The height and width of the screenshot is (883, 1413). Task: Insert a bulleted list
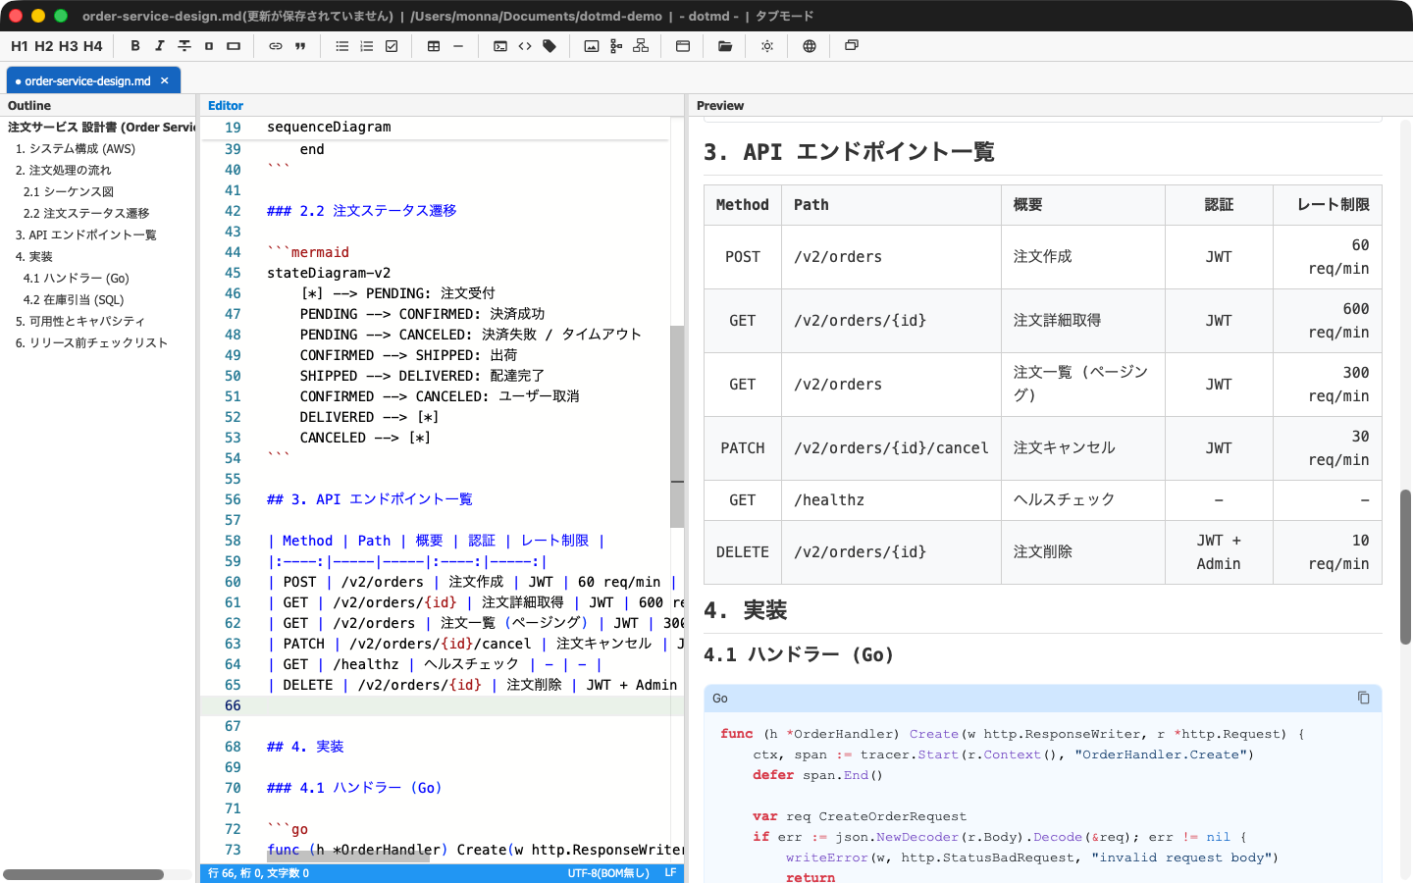coord(342,46)
